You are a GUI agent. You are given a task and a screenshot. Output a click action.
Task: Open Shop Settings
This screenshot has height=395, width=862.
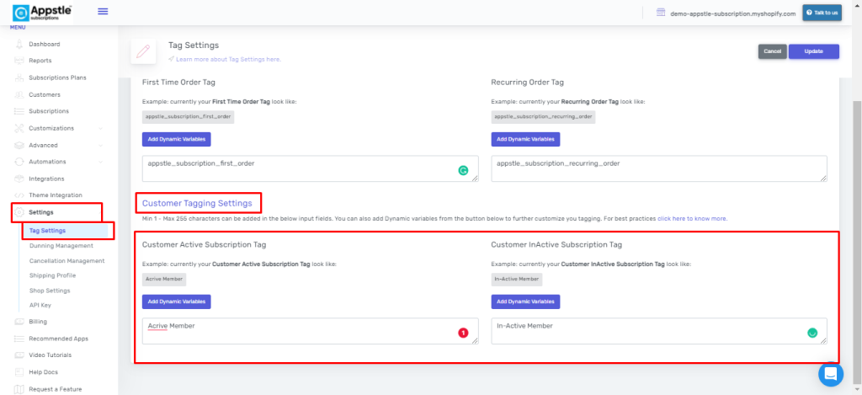pos(50,291)
